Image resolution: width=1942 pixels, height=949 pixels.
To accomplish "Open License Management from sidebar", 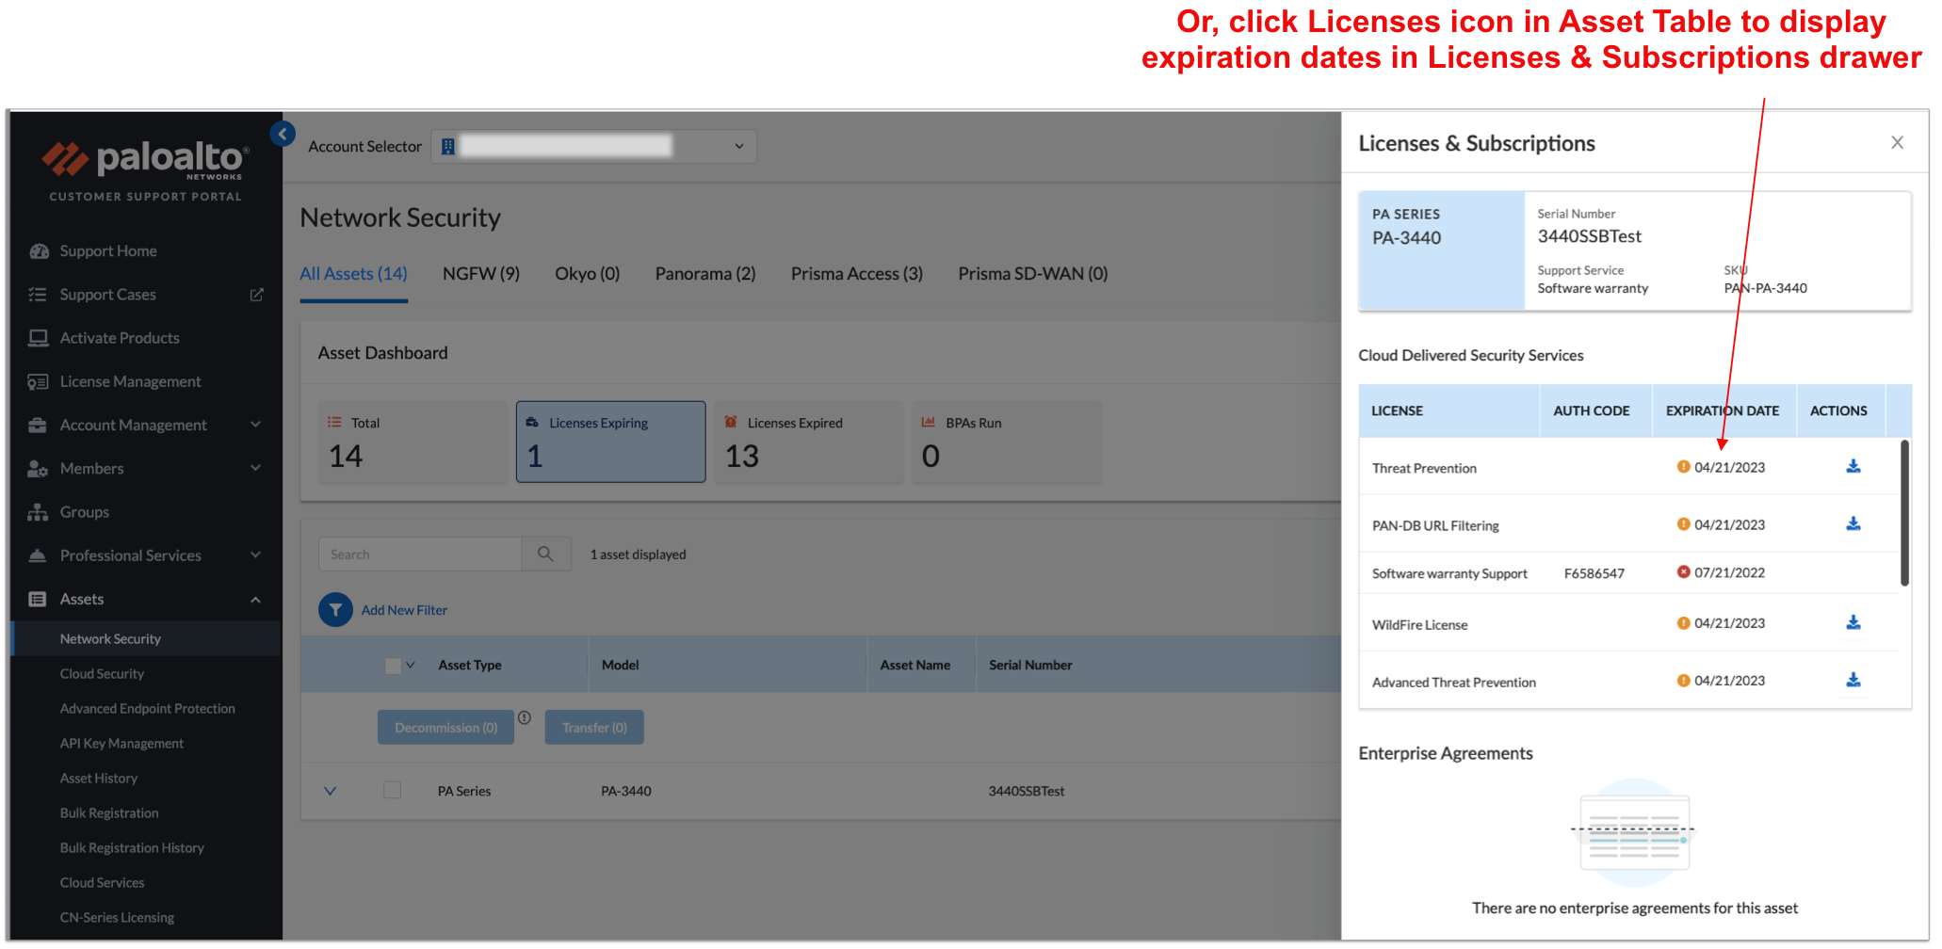I will click(129, 380).
